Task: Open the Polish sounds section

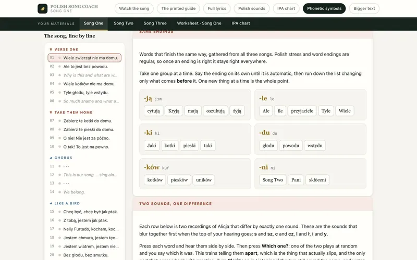Action: (x=252, y=8)
